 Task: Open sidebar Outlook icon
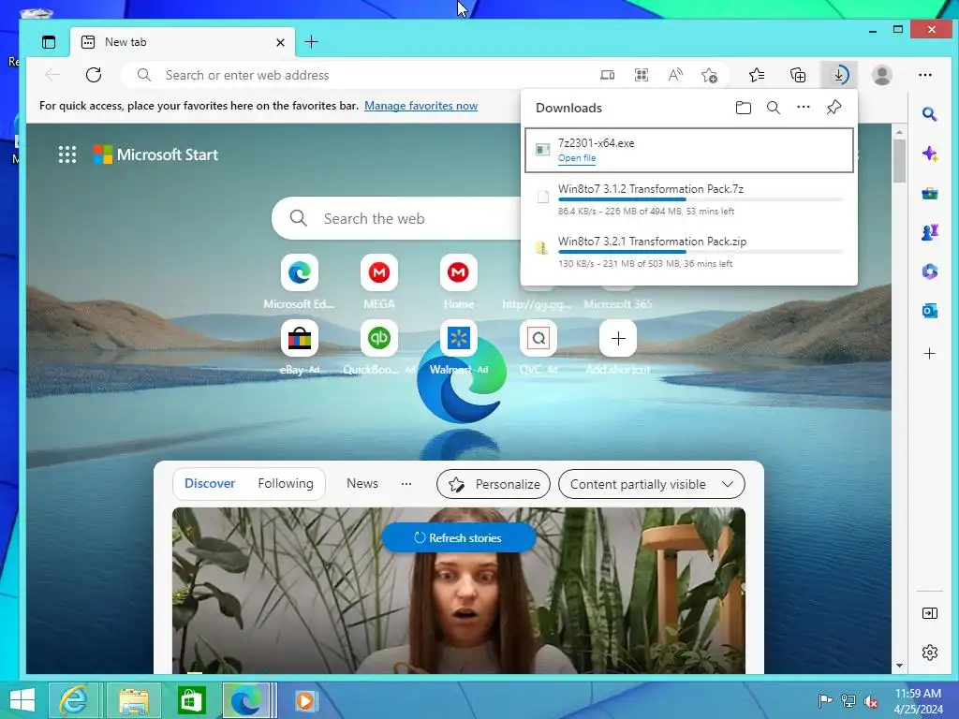[930, 311]
